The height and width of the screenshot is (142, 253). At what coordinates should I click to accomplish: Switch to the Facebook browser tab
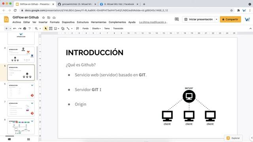click(x=119, y=4)
